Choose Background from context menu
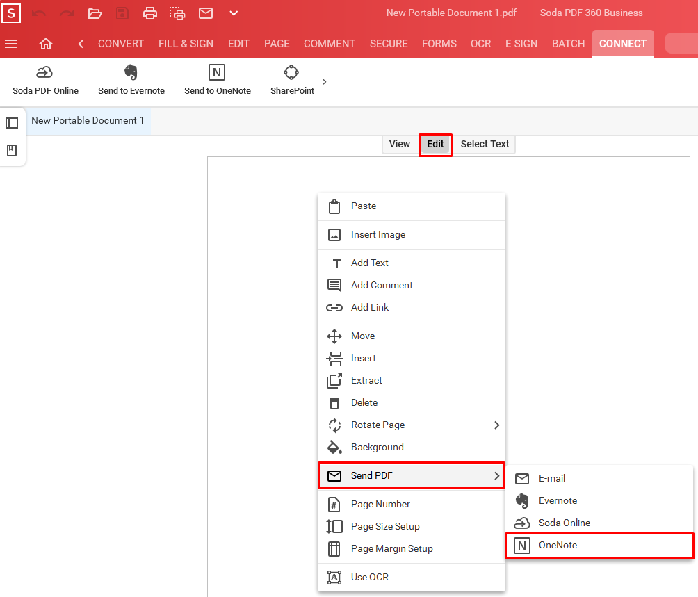This screenshot has width=698, height=597. [412, 448]
